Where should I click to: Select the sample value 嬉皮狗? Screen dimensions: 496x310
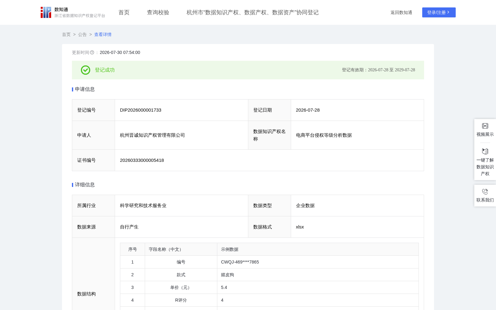[228, 275]
